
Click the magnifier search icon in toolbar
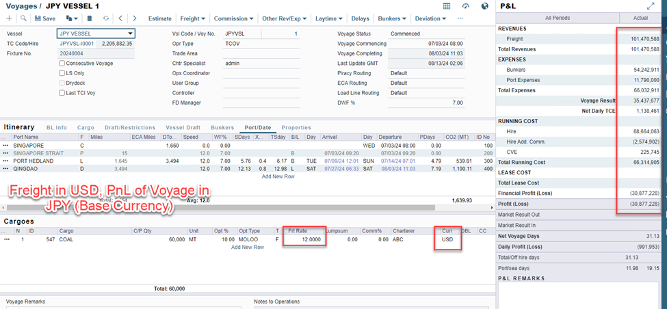coord(23,18)
